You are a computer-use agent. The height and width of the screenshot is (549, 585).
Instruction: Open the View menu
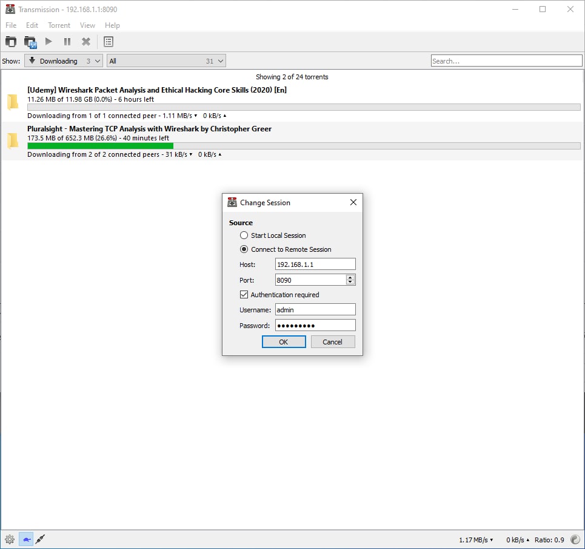87,25
